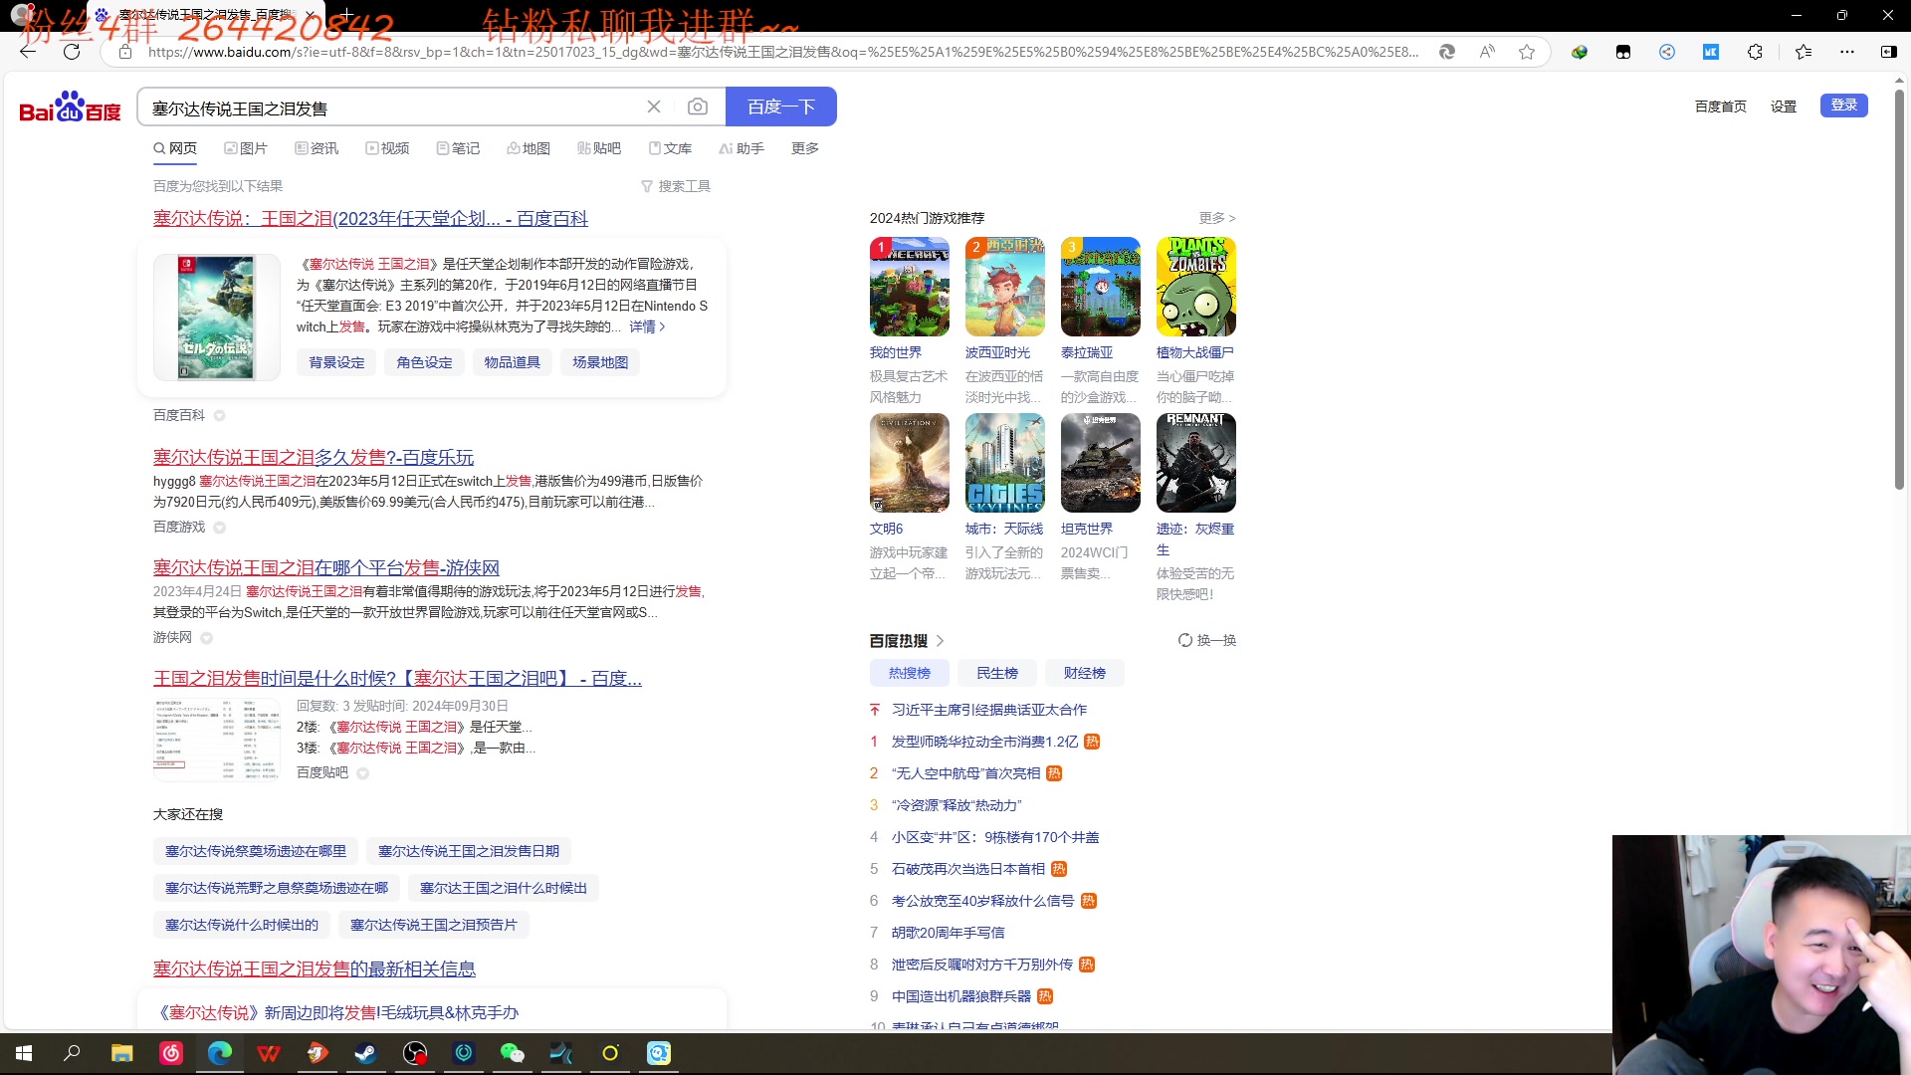Open 在哪个平台发售-游侠网 result

click(326, 567)
